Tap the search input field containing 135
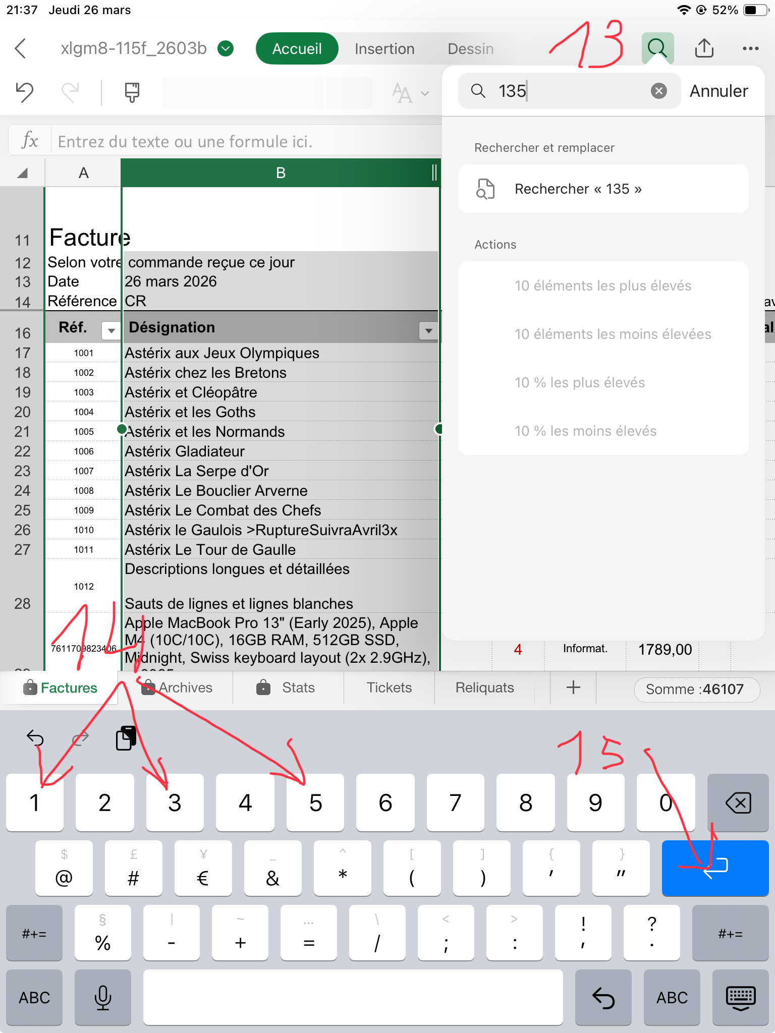 click(x=570, y=91)
